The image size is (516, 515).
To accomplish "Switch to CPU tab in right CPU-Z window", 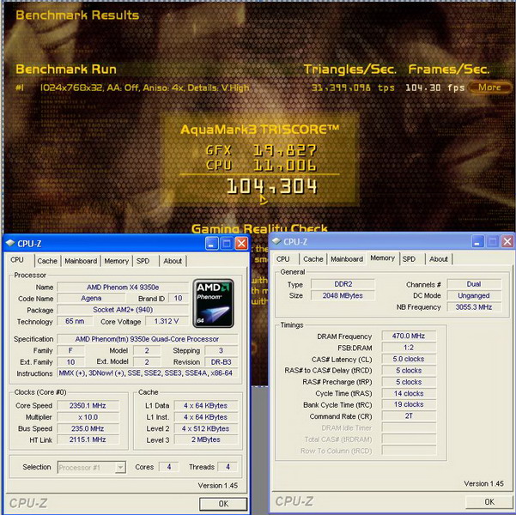I will coord(283,259).
